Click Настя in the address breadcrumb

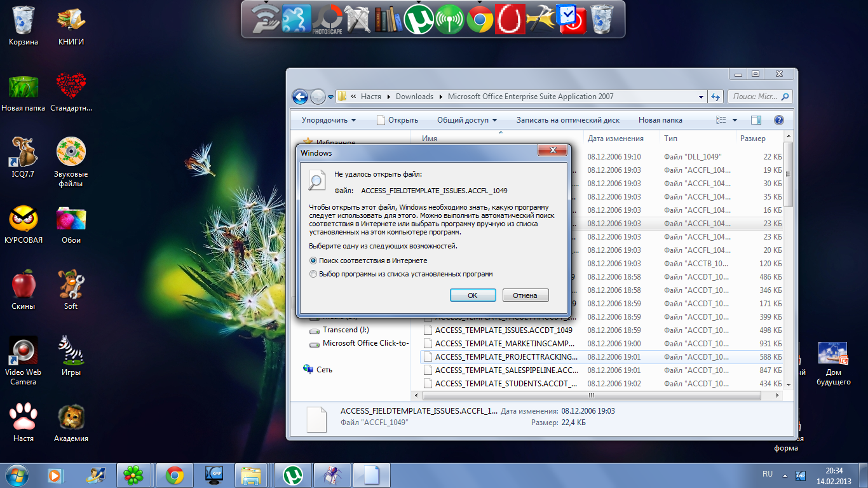tap(370, 97)
